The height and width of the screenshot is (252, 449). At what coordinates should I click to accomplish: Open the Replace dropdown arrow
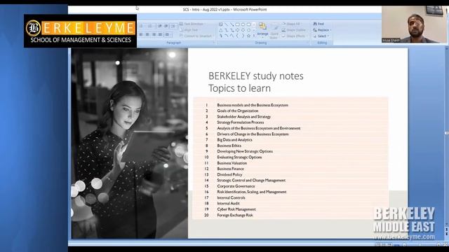(330, 30)
